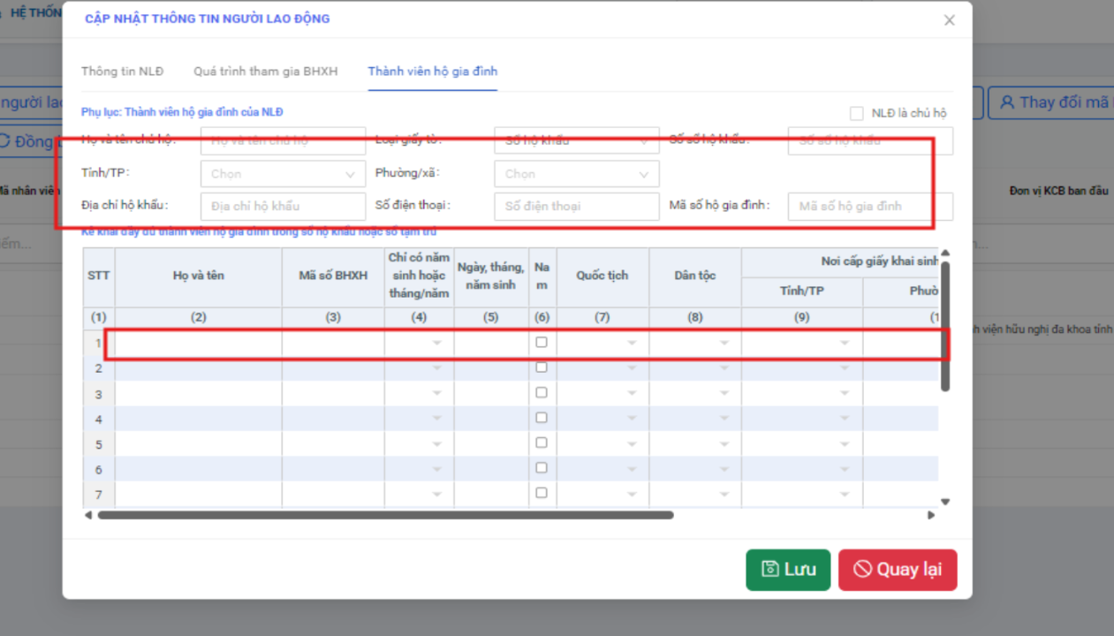Click the Số điện thoại input field
The image size is (1114, 636).
tap(576, 207)
